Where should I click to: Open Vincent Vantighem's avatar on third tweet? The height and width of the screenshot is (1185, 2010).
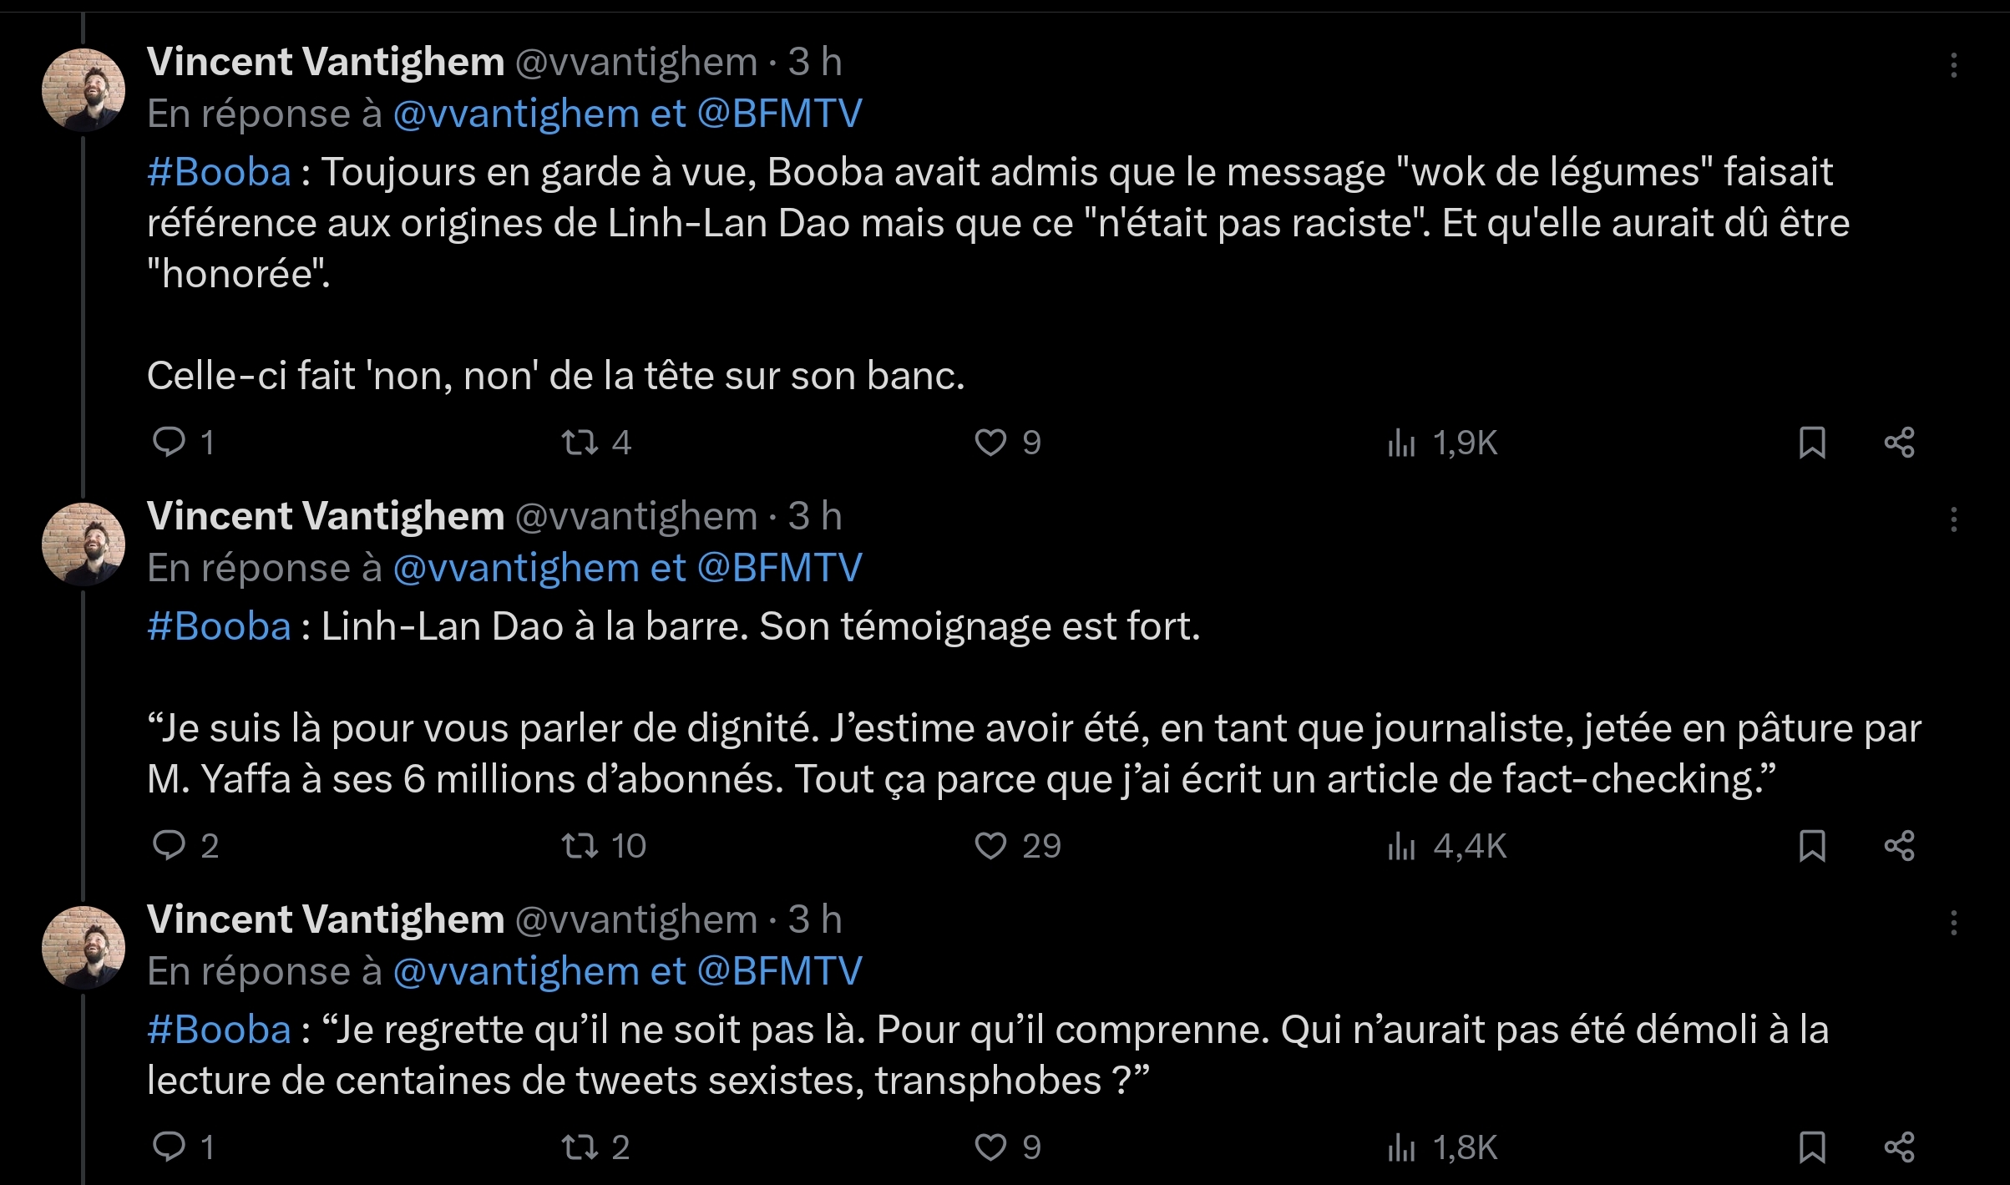[x=84, y=947]
